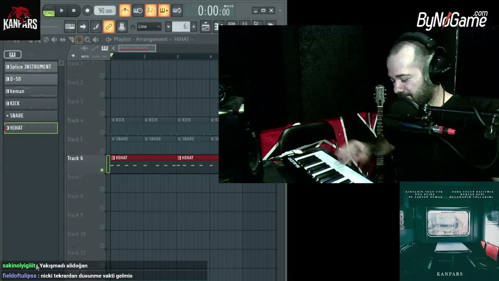The height and width of the screenshot is (281, 499).
Task: Toggle typing keyboard to piano
Action: [x=70, y=27]
